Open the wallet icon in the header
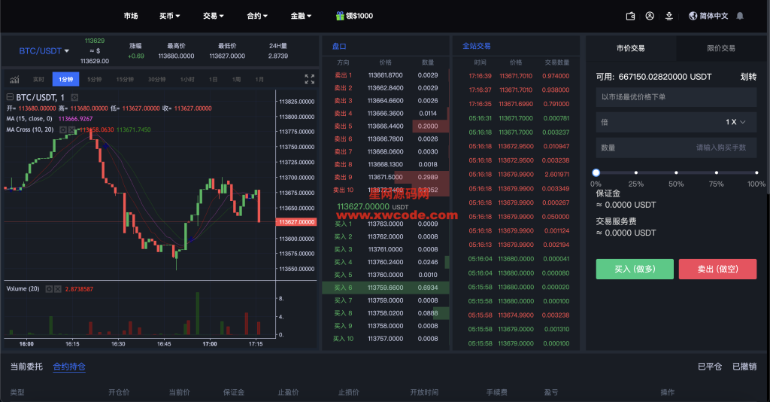 click(x=631, y=16)
